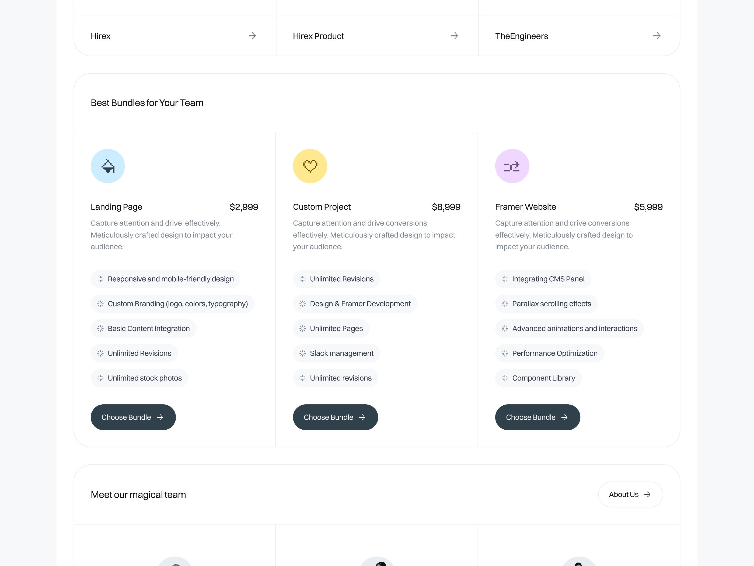Toggle the Slack management feature tag
Image resolution: width=754 pixels, height=566 pixels.
tap(336, 353)
